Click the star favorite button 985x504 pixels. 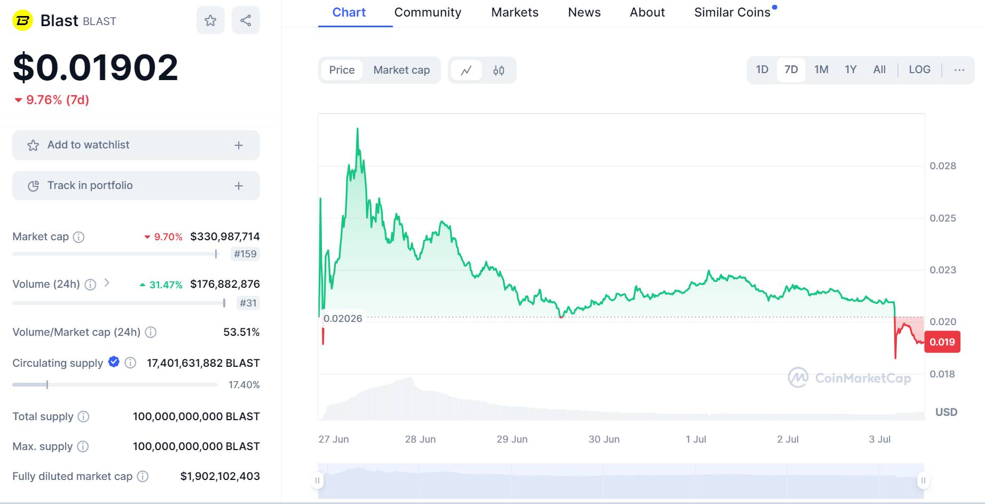pos(210,20)
